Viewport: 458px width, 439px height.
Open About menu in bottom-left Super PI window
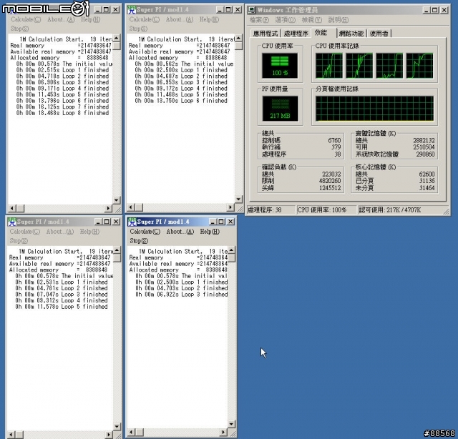60,232
